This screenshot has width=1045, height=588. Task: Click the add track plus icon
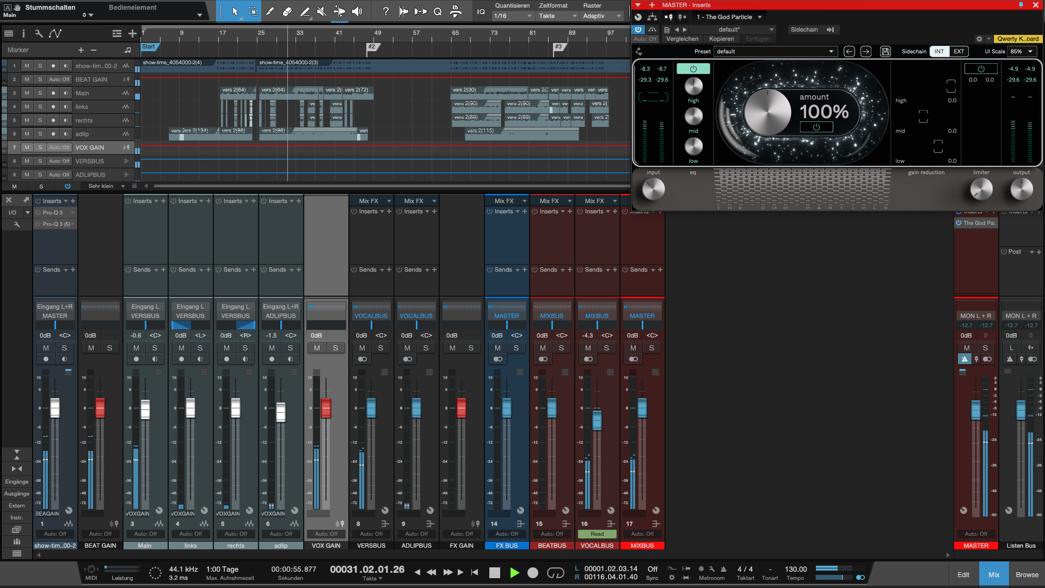pos(132,34)
